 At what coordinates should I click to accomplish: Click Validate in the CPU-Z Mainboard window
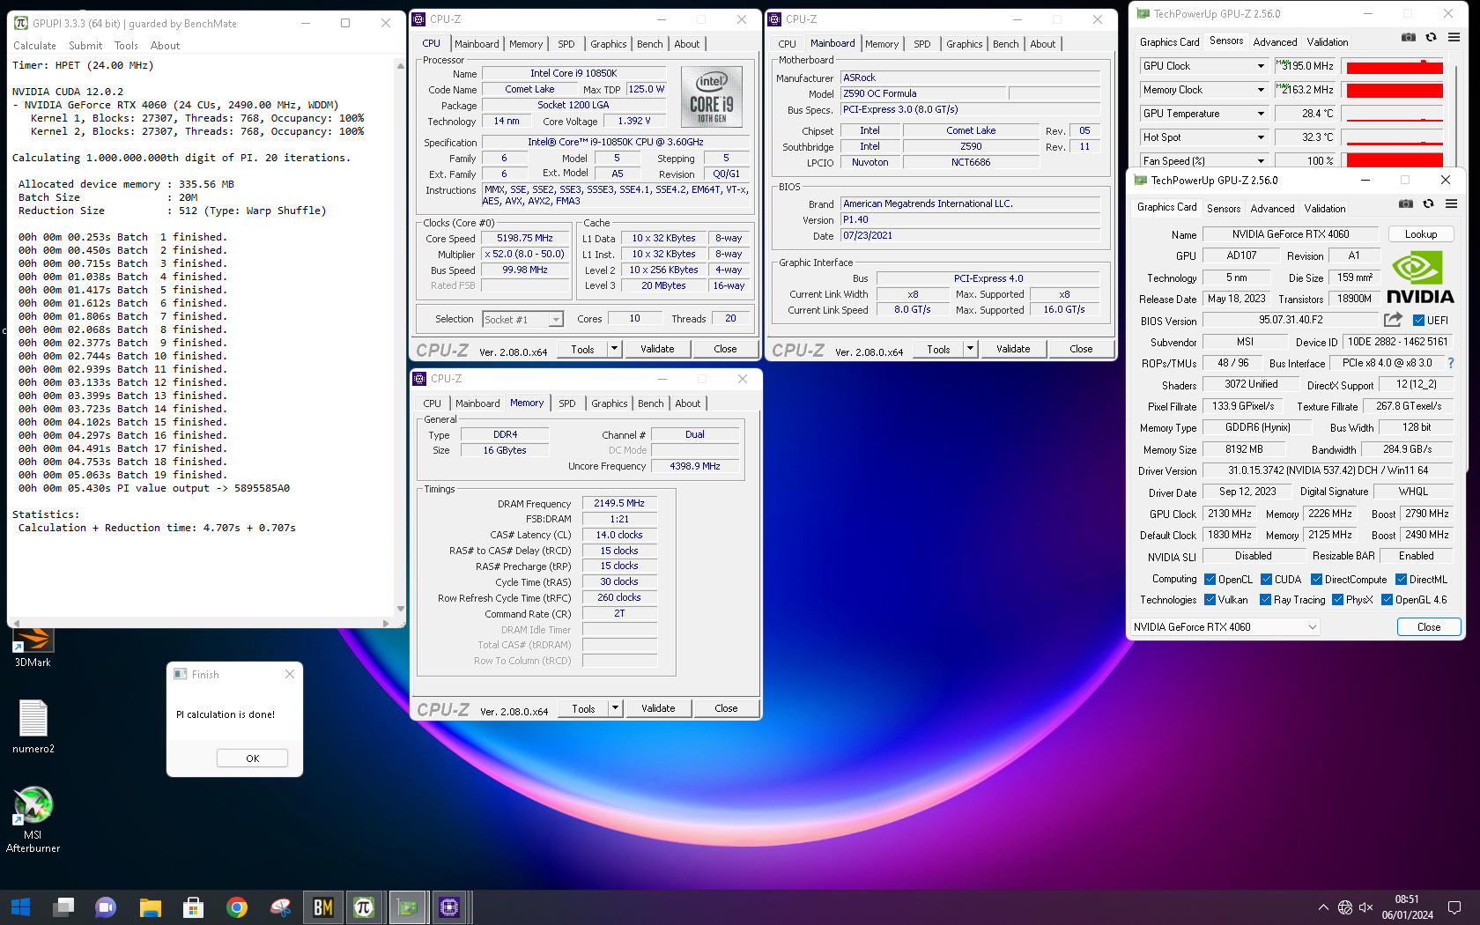(x=1013, y=349)
